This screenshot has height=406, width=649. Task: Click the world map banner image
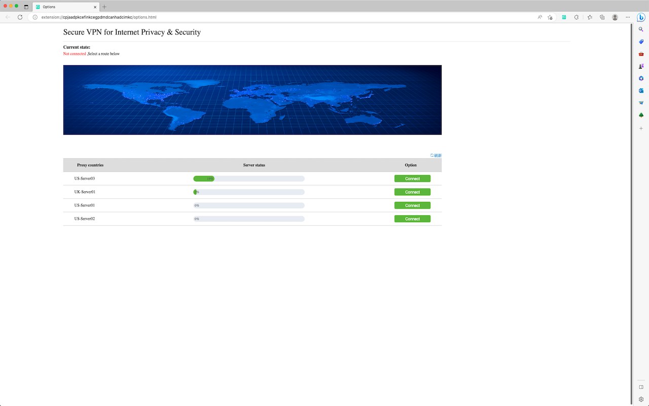253,100
